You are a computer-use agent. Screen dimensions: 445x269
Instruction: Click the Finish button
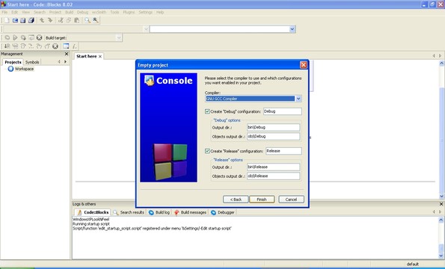[262, 200]
